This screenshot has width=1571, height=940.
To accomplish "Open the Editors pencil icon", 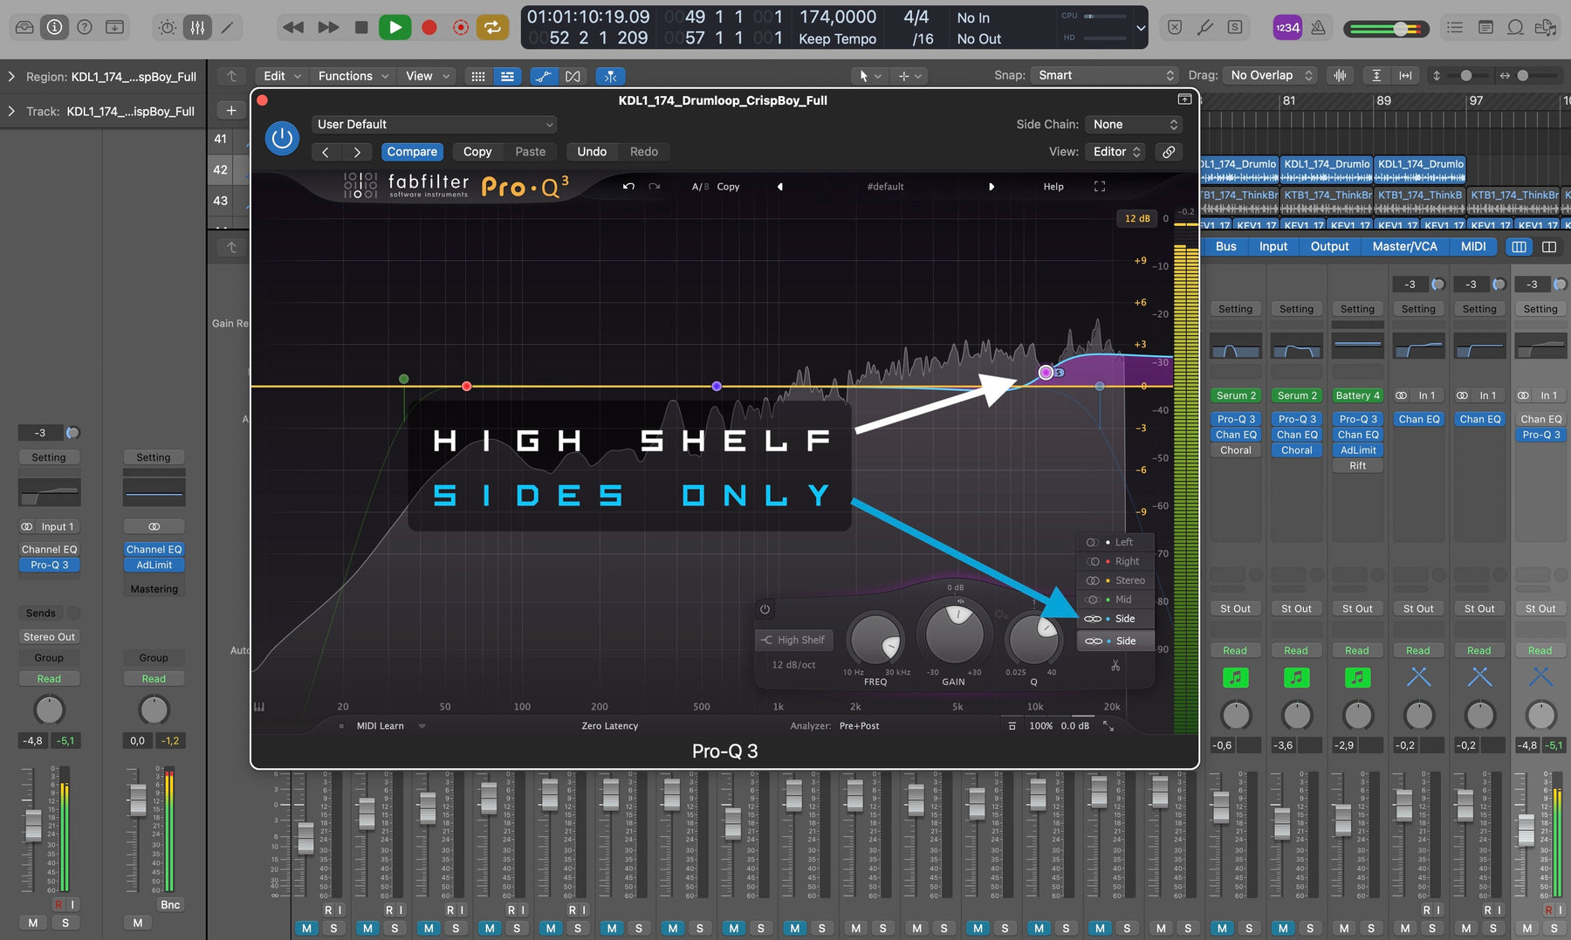I will click(x=227, y=27).
